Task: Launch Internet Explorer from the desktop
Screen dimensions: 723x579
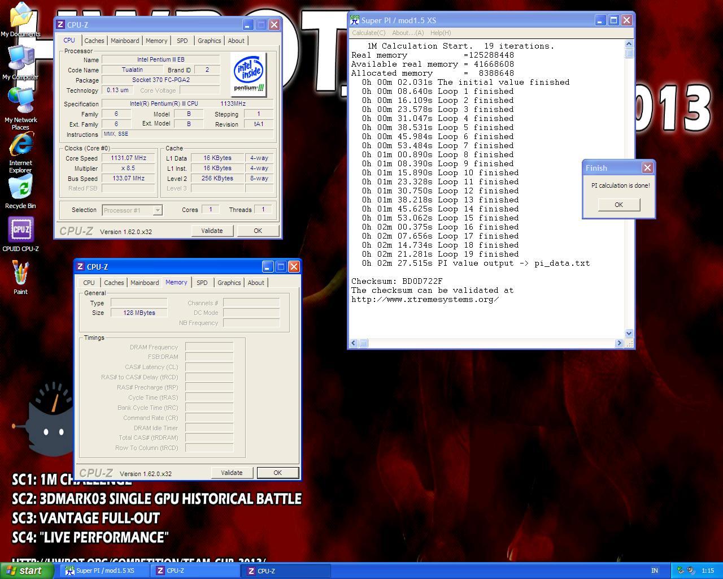Action: tap(20, 152)
